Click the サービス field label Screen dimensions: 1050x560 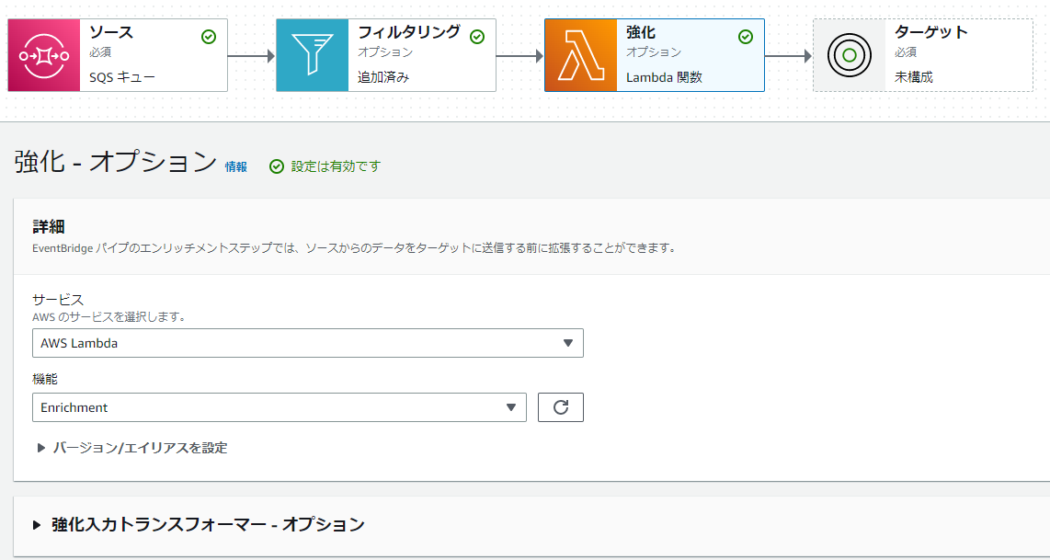click(58, 300)
